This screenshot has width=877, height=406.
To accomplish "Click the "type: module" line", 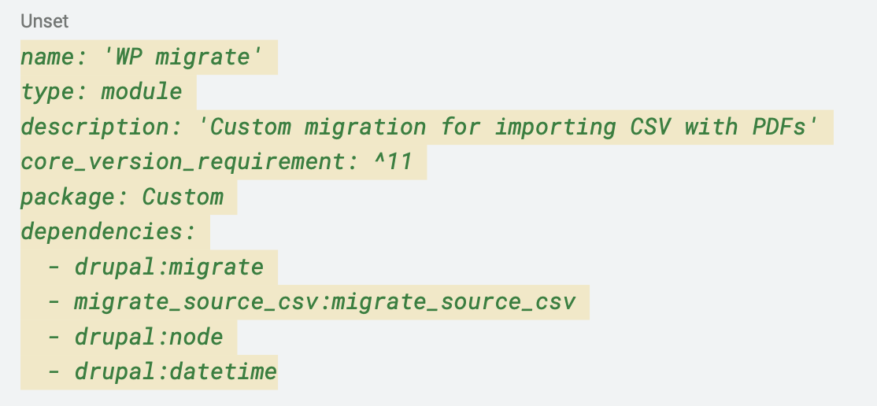I will pos(102,92).
